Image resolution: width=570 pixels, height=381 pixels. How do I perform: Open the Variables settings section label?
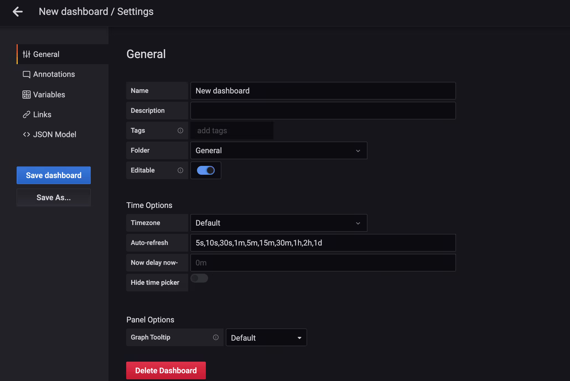point(49,95)
